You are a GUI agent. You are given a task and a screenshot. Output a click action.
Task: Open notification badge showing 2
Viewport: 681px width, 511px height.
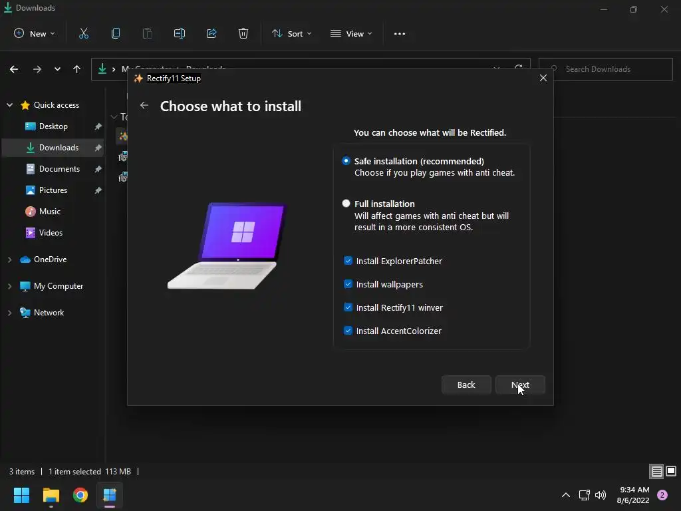pyautogui.click(x=662, y=495)
